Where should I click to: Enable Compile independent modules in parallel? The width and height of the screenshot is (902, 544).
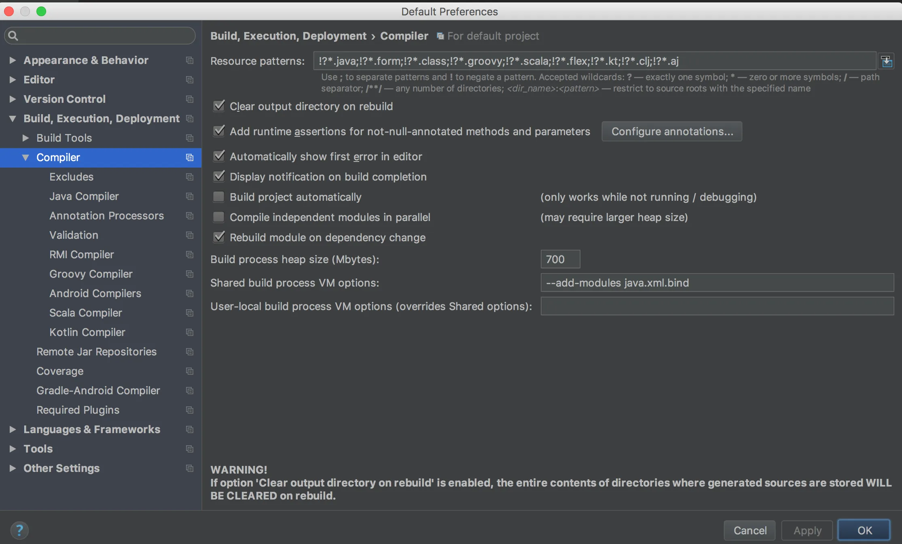tap(219, 217)
